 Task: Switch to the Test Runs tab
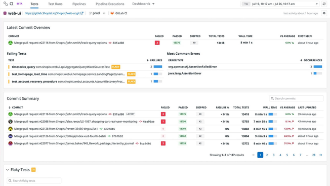(x=55, y=4)
